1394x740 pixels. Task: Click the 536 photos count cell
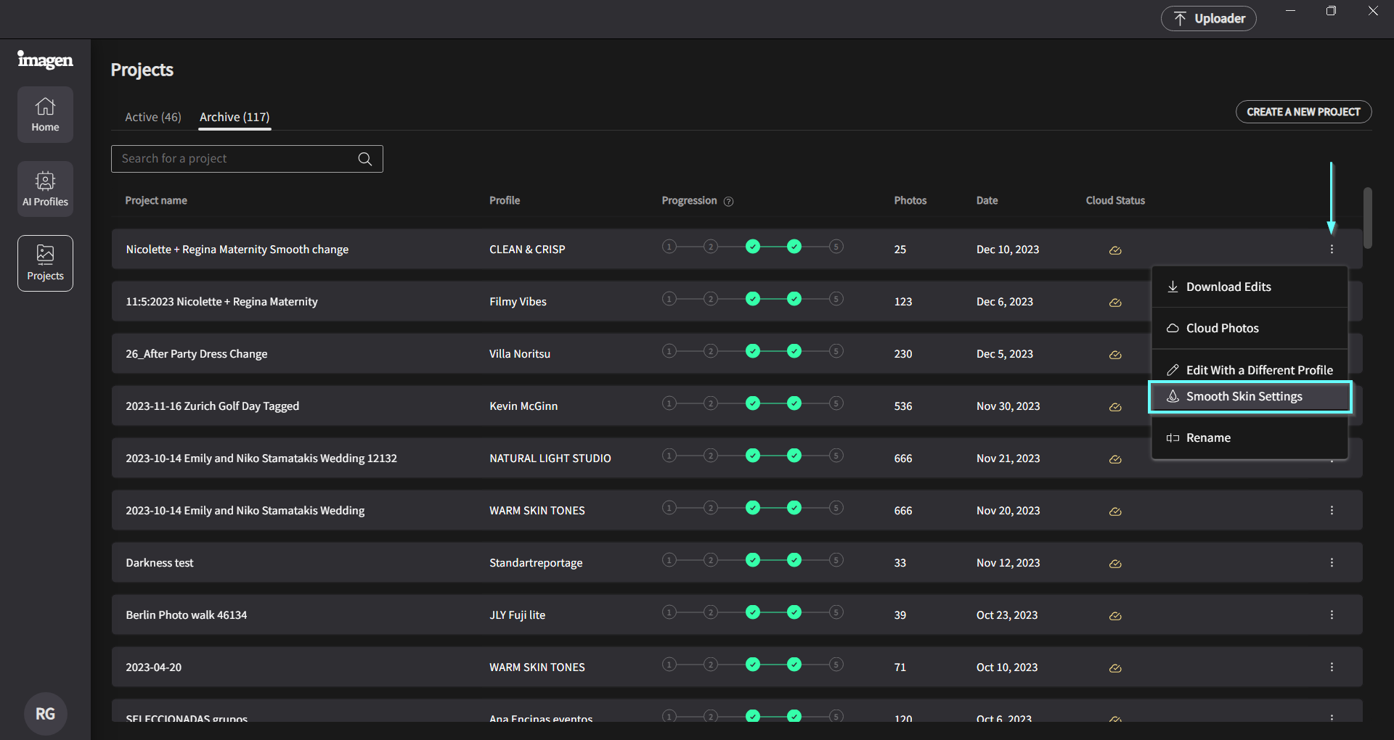click(x=903, y=406)
